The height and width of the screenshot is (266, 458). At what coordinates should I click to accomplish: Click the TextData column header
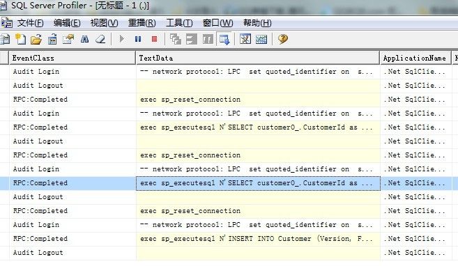pos(258,58)
